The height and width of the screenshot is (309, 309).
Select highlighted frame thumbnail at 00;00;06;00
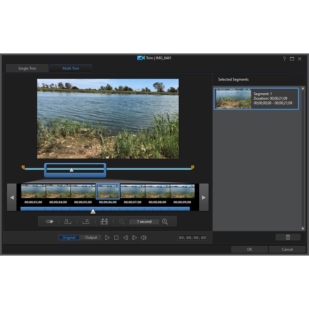pos(108,191)
